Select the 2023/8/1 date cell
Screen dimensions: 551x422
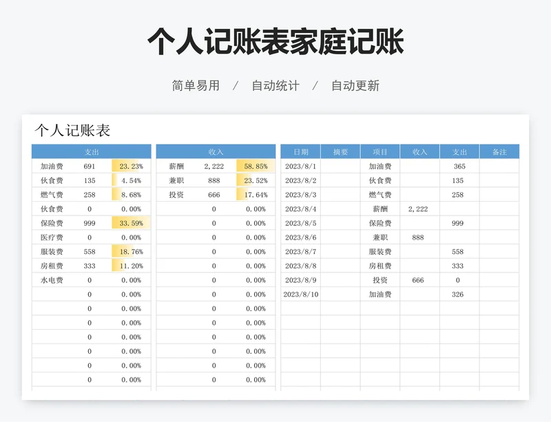coord(300,166)
